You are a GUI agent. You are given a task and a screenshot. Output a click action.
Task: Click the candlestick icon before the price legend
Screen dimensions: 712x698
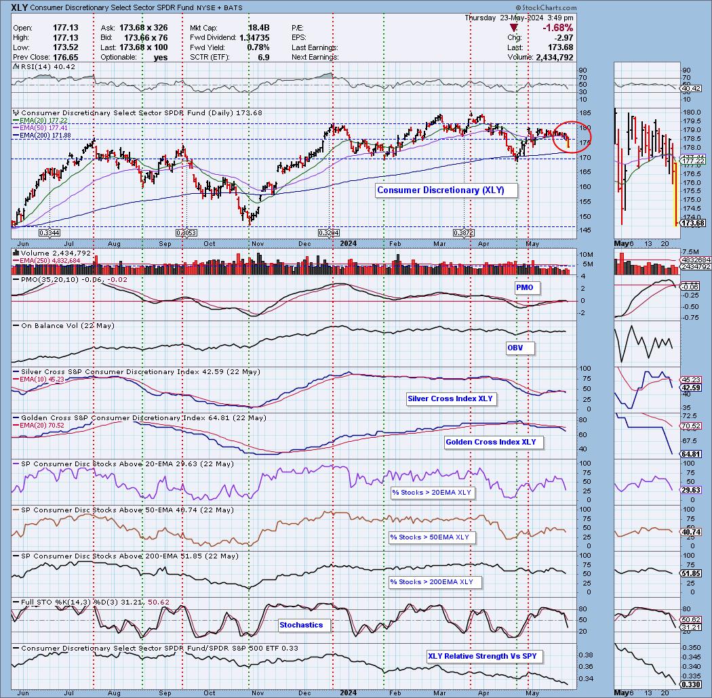click(x=16, y=112)
